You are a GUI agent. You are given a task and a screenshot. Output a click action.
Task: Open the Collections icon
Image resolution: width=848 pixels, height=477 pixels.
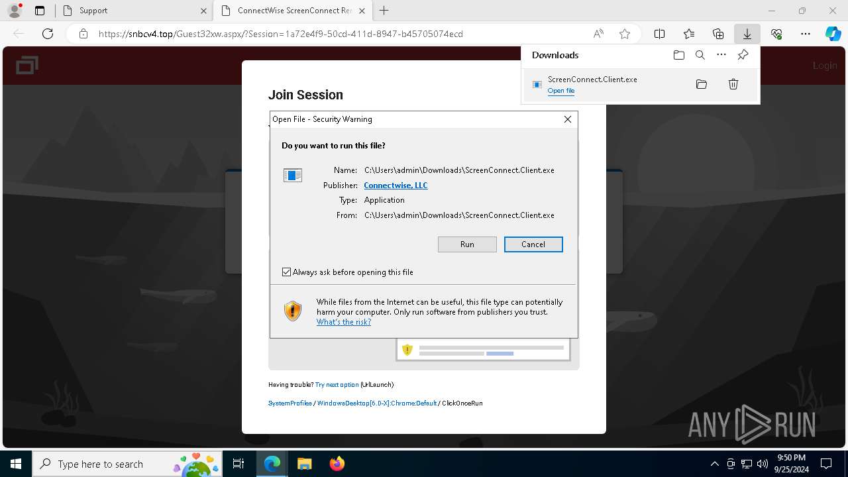point(718,34)
